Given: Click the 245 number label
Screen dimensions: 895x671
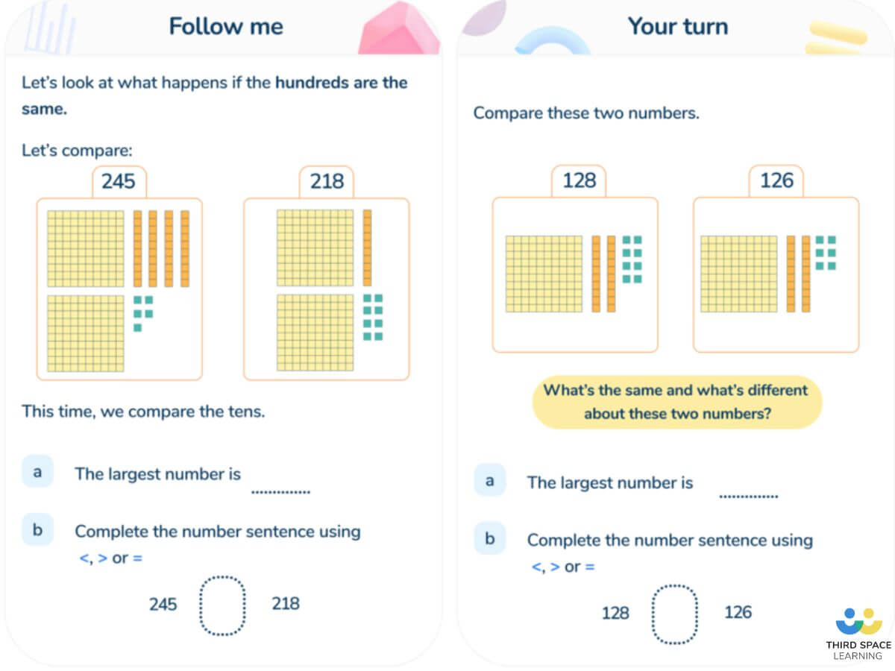Looking at the screenshot, I should click(119, 182).
